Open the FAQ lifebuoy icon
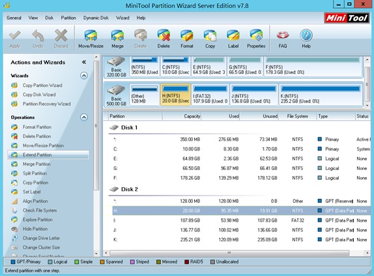 point(282,39)
